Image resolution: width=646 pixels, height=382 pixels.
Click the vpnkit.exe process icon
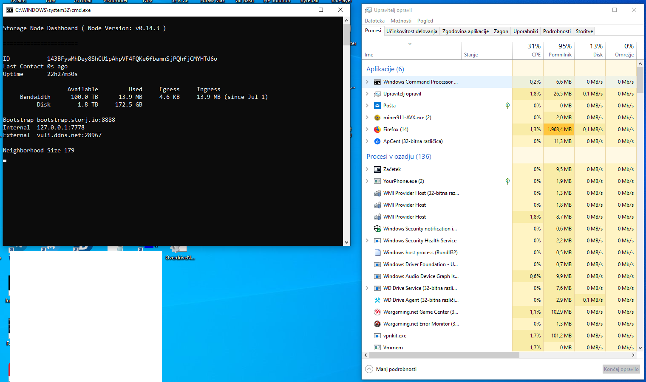[377, 336]
